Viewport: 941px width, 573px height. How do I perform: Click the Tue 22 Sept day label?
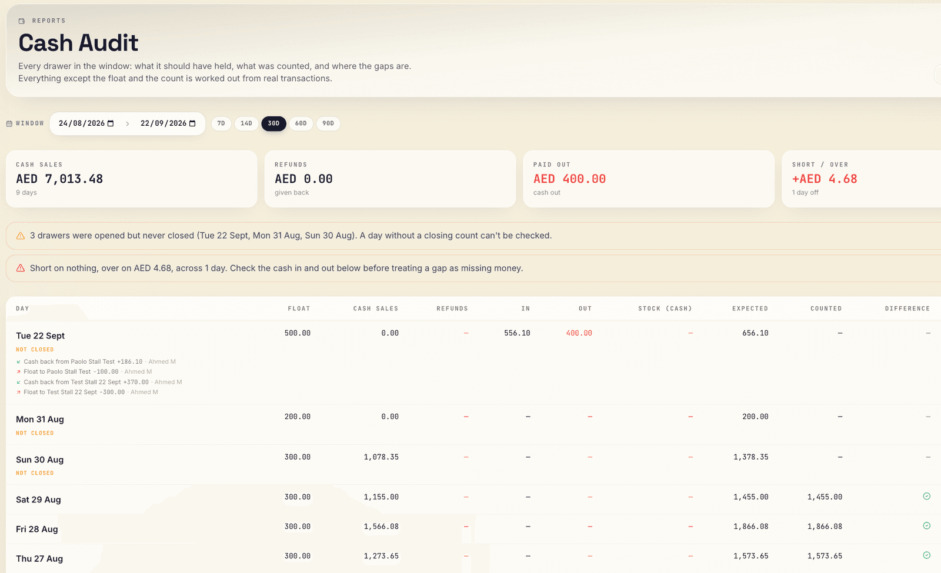click(x=41, y=336)
